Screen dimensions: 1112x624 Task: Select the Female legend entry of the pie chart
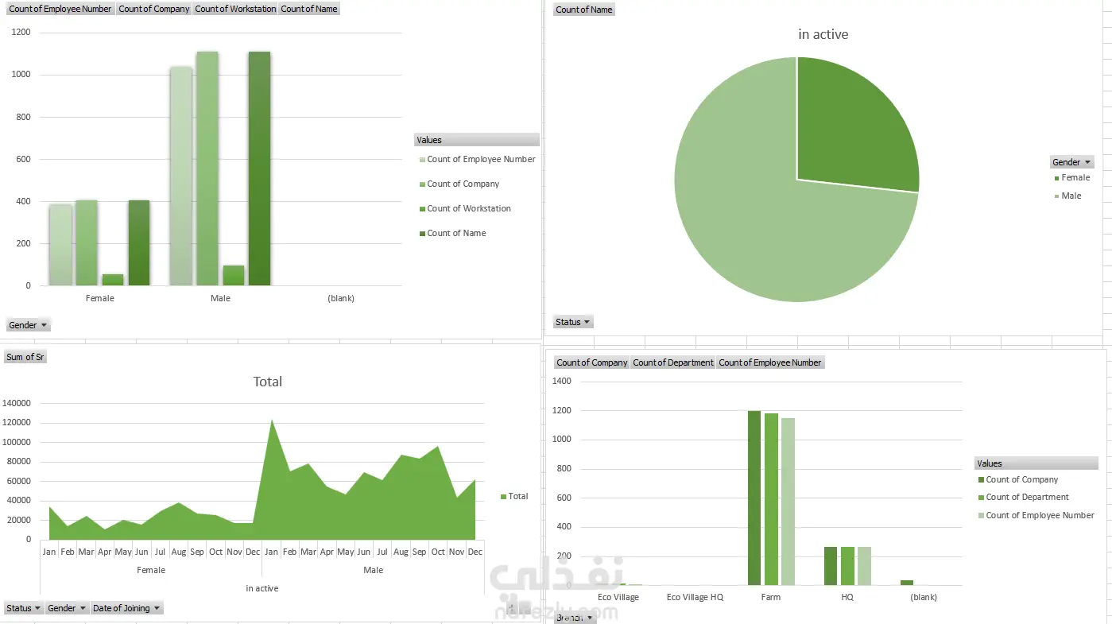coord(1072,177)
